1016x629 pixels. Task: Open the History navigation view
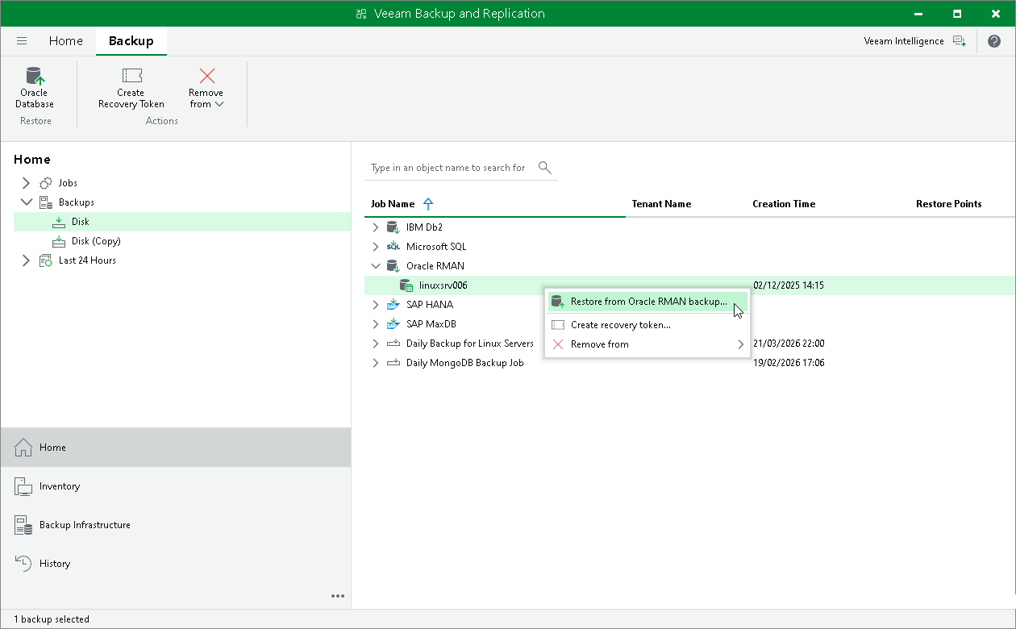tap(176, 564)
